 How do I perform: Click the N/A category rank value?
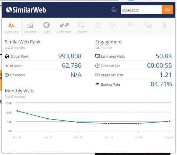pyautogui.click(x=76, y=75)
